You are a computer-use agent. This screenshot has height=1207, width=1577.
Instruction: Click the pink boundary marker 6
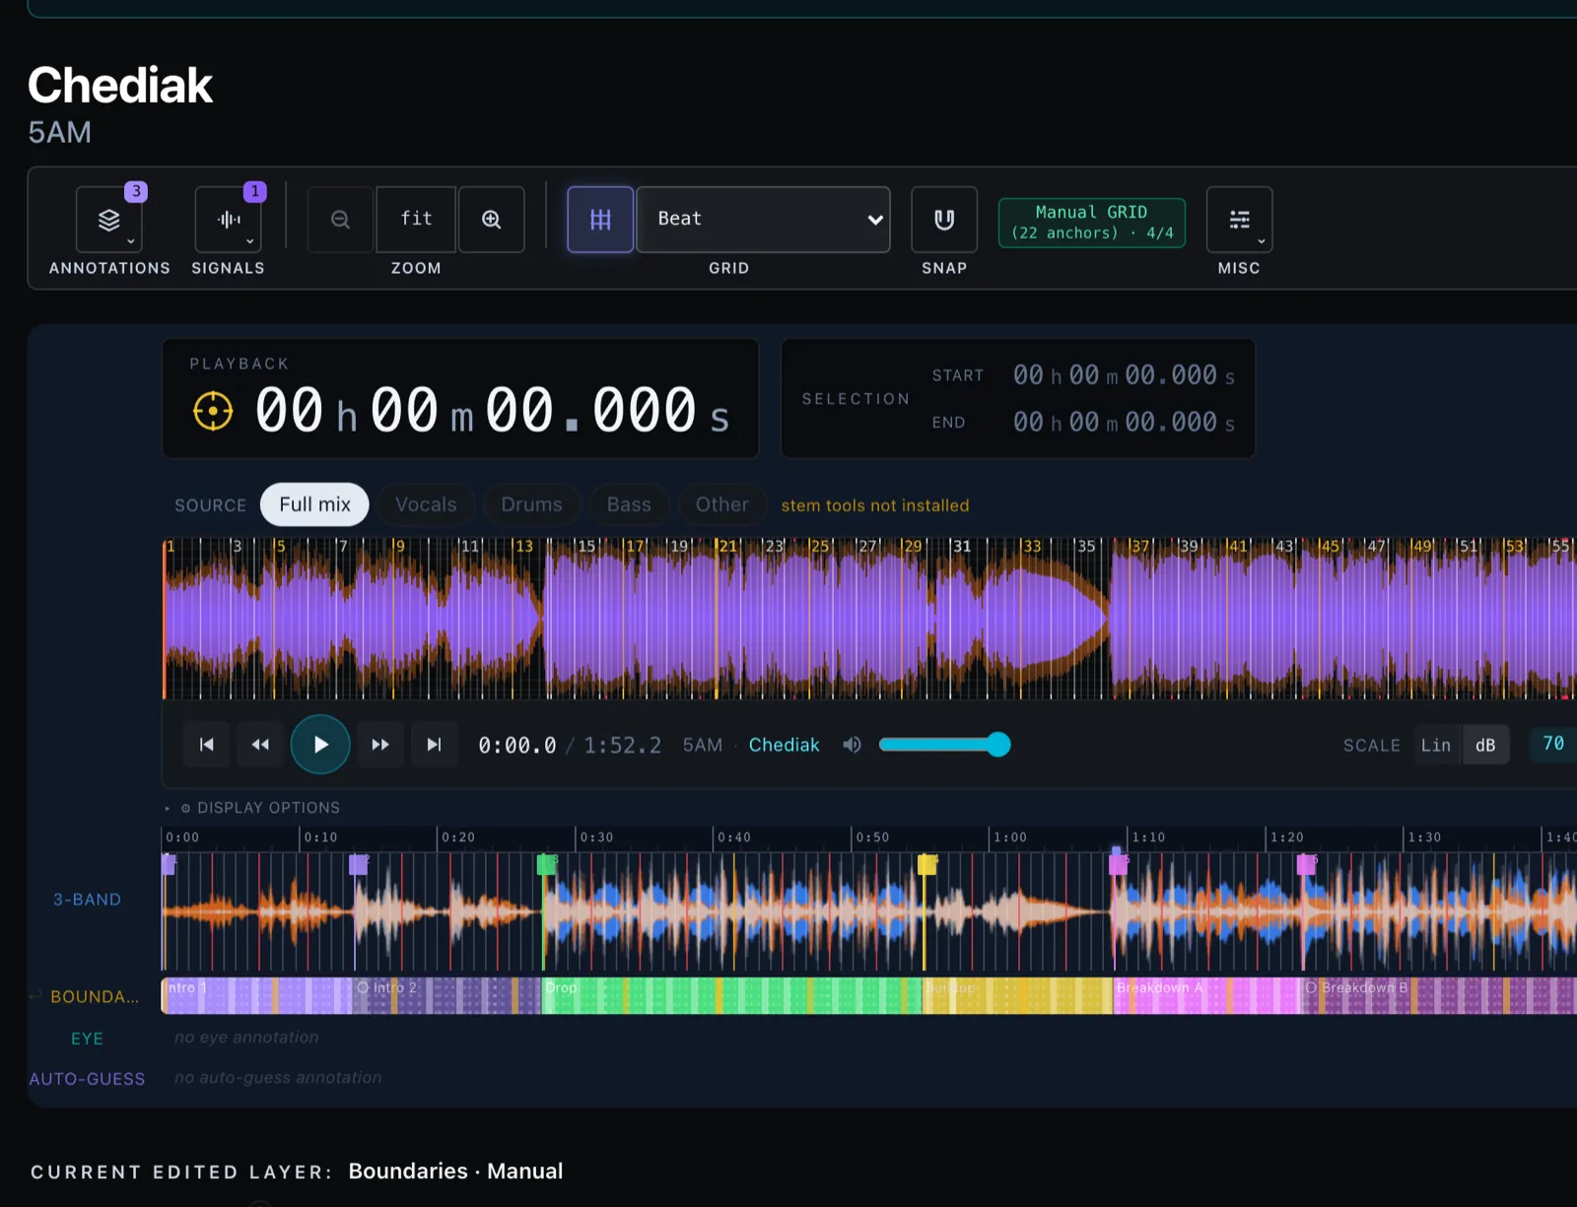[x=1306, y=864]
